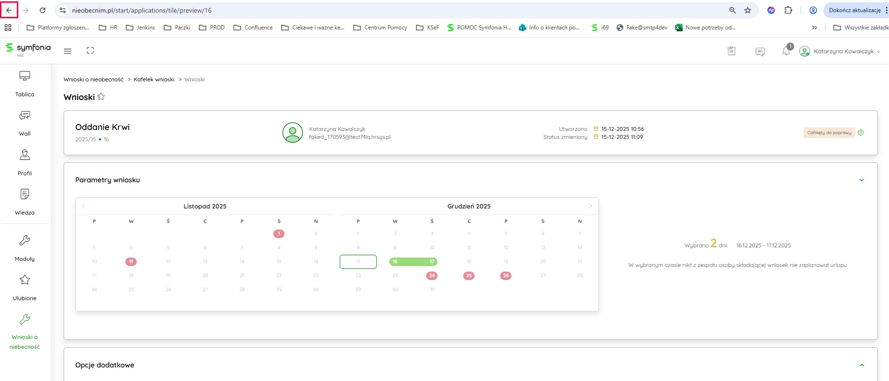This screenshot has width=889, height=381.
Task: Collapse the Parametry wniosku section
Action: point(861,180)
